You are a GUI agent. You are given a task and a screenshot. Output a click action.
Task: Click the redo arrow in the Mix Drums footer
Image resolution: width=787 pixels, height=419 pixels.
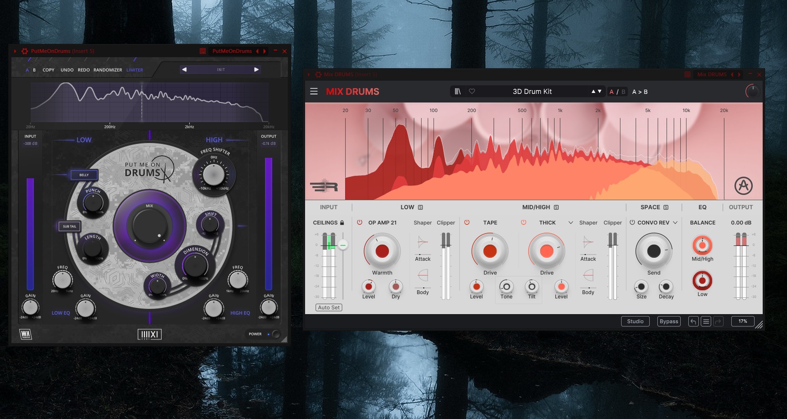(719, 321)
